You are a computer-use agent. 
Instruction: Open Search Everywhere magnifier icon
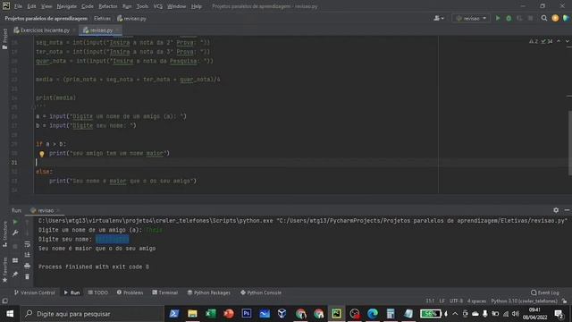point(544,18)
